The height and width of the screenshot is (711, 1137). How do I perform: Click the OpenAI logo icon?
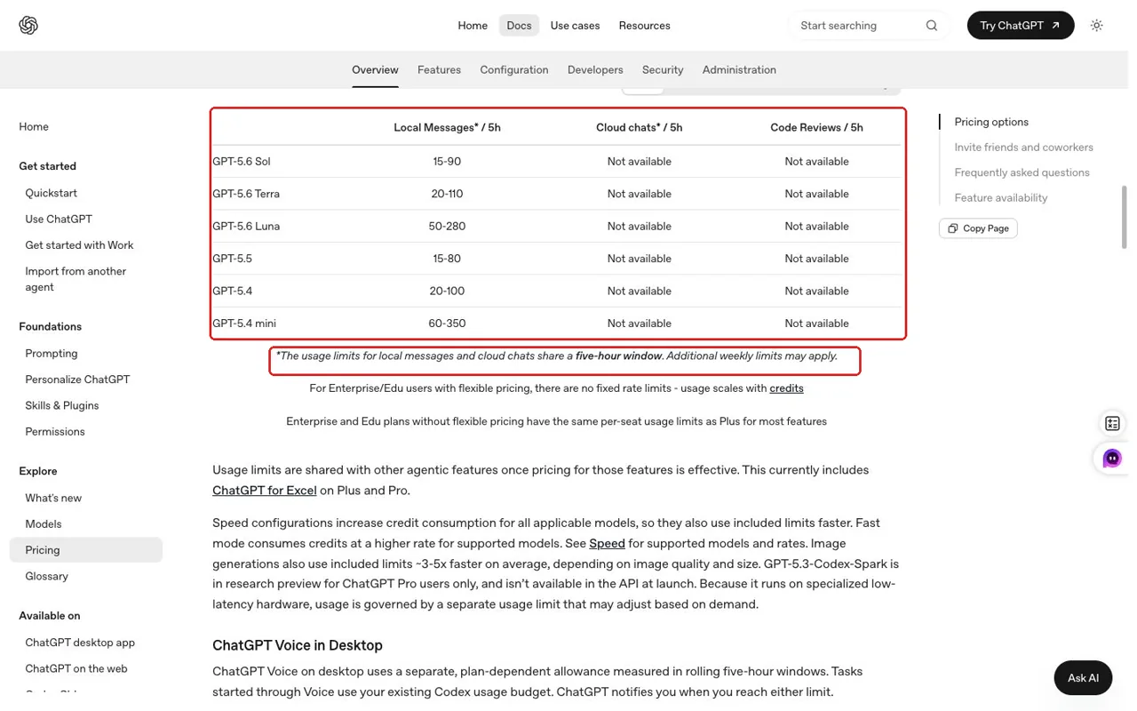(28, 25)
